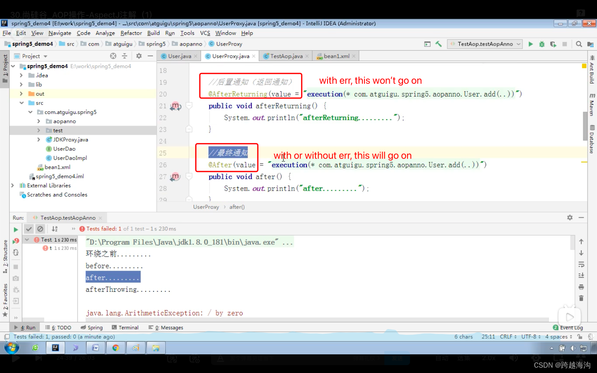
Task: Open the Refactor menu
Action: coord(131,33)
